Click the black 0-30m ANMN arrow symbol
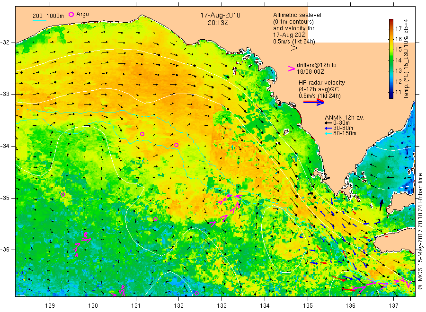Image resolution: width=426 pixels, height=312 pixels. pos(328,123)
